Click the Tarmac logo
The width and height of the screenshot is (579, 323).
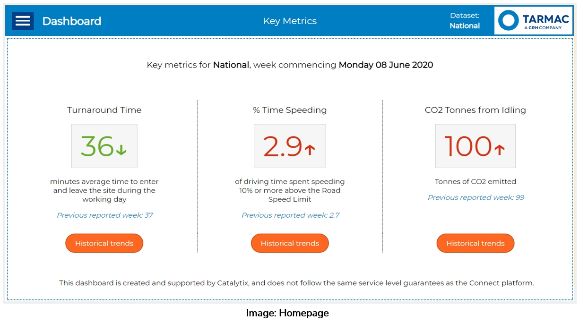533,21
